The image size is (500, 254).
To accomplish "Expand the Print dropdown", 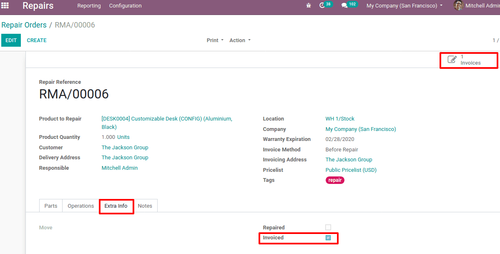I will [215, 40].
